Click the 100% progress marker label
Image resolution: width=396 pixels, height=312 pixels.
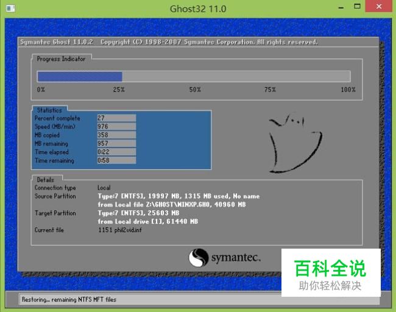tap(348, 90)
